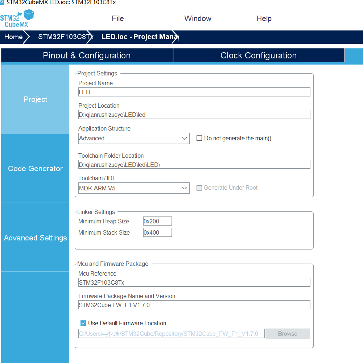Click the Mcu Reference field

tap(194, 282)
